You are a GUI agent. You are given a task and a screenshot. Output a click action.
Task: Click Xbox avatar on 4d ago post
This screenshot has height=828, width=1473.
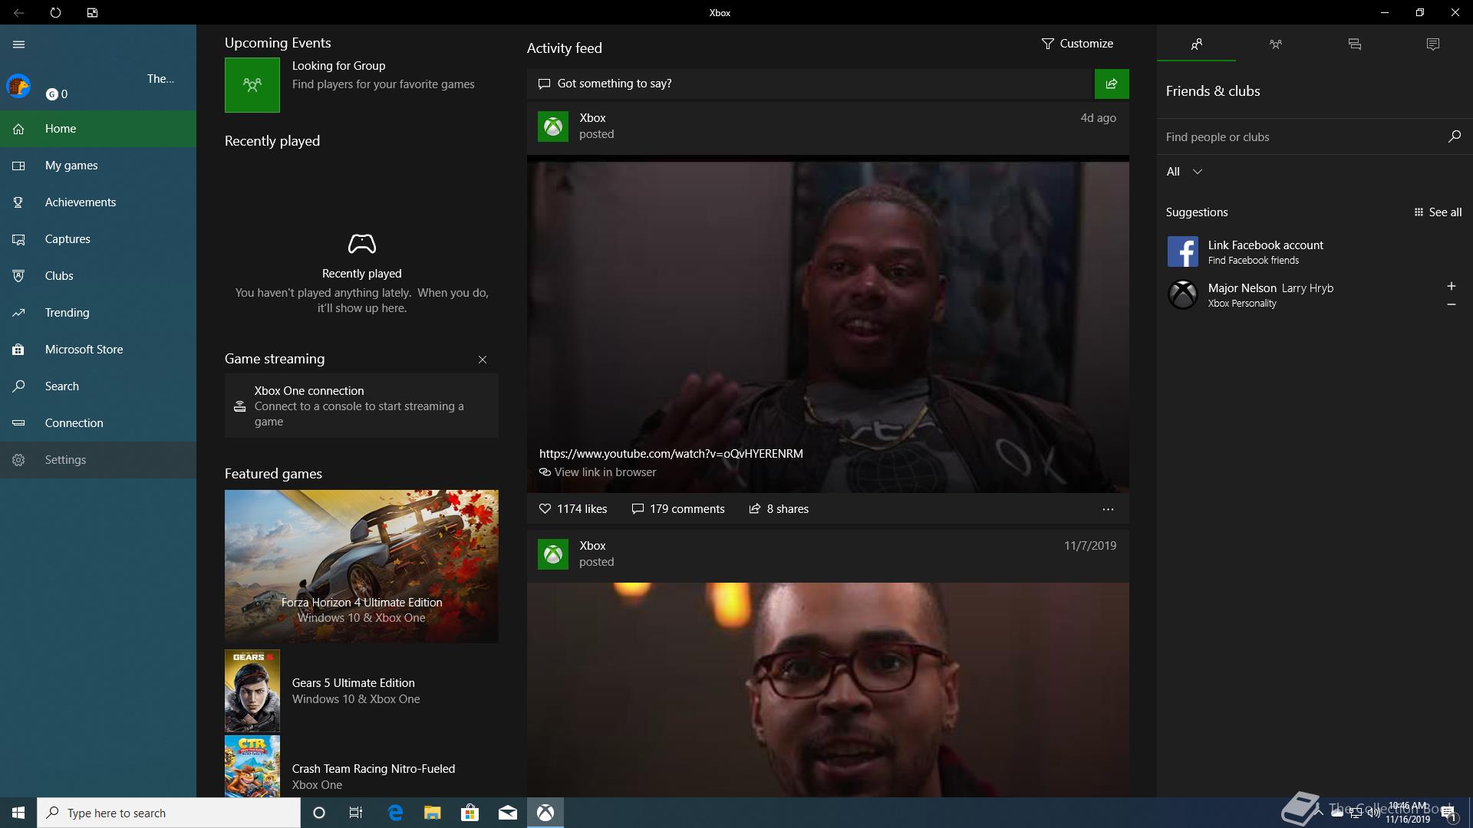coord(553,127)
